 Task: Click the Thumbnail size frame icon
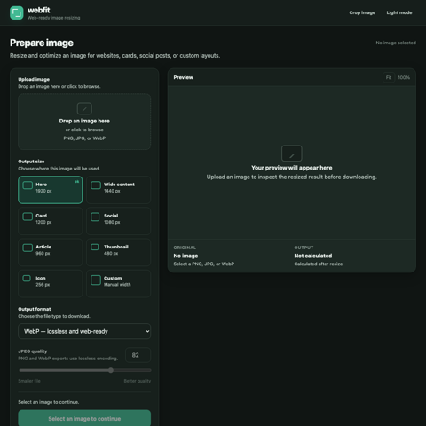95,247
